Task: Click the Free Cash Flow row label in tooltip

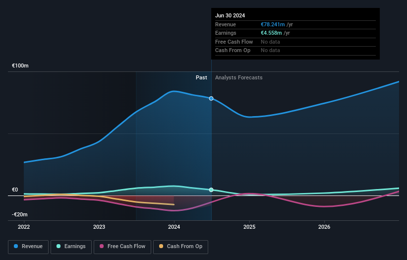Action: pos(234,42)
